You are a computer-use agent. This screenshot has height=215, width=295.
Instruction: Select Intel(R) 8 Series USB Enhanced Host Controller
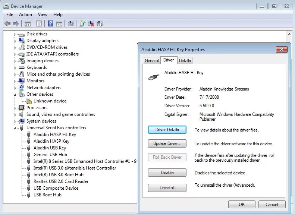pos(85,161)
